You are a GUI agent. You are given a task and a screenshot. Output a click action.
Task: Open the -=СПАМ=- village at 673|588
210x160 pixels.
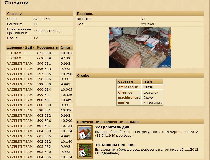tap(16, 53)
